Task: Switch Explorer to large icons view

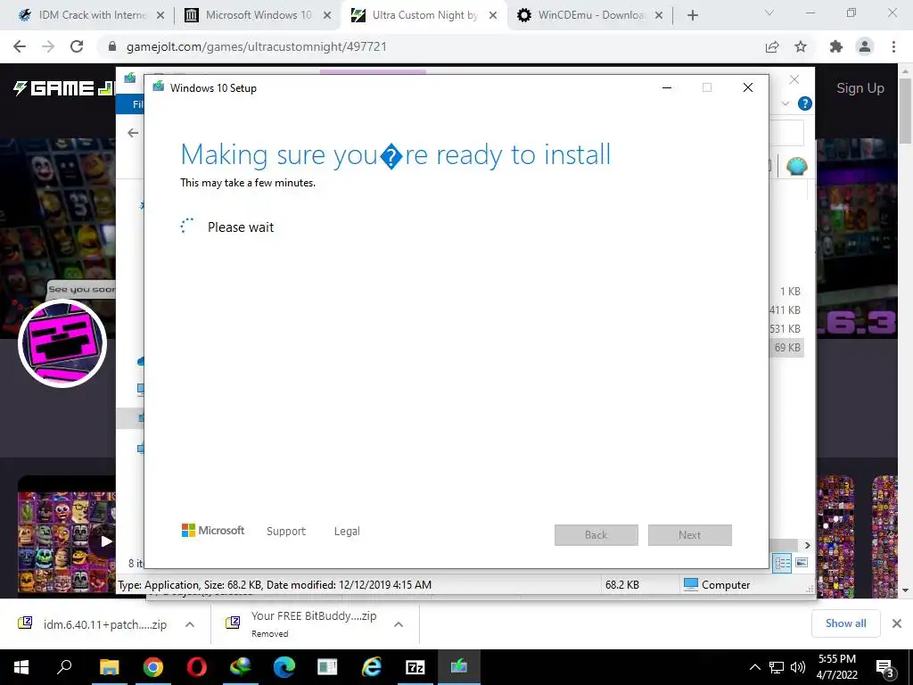Action: (802, 563)
